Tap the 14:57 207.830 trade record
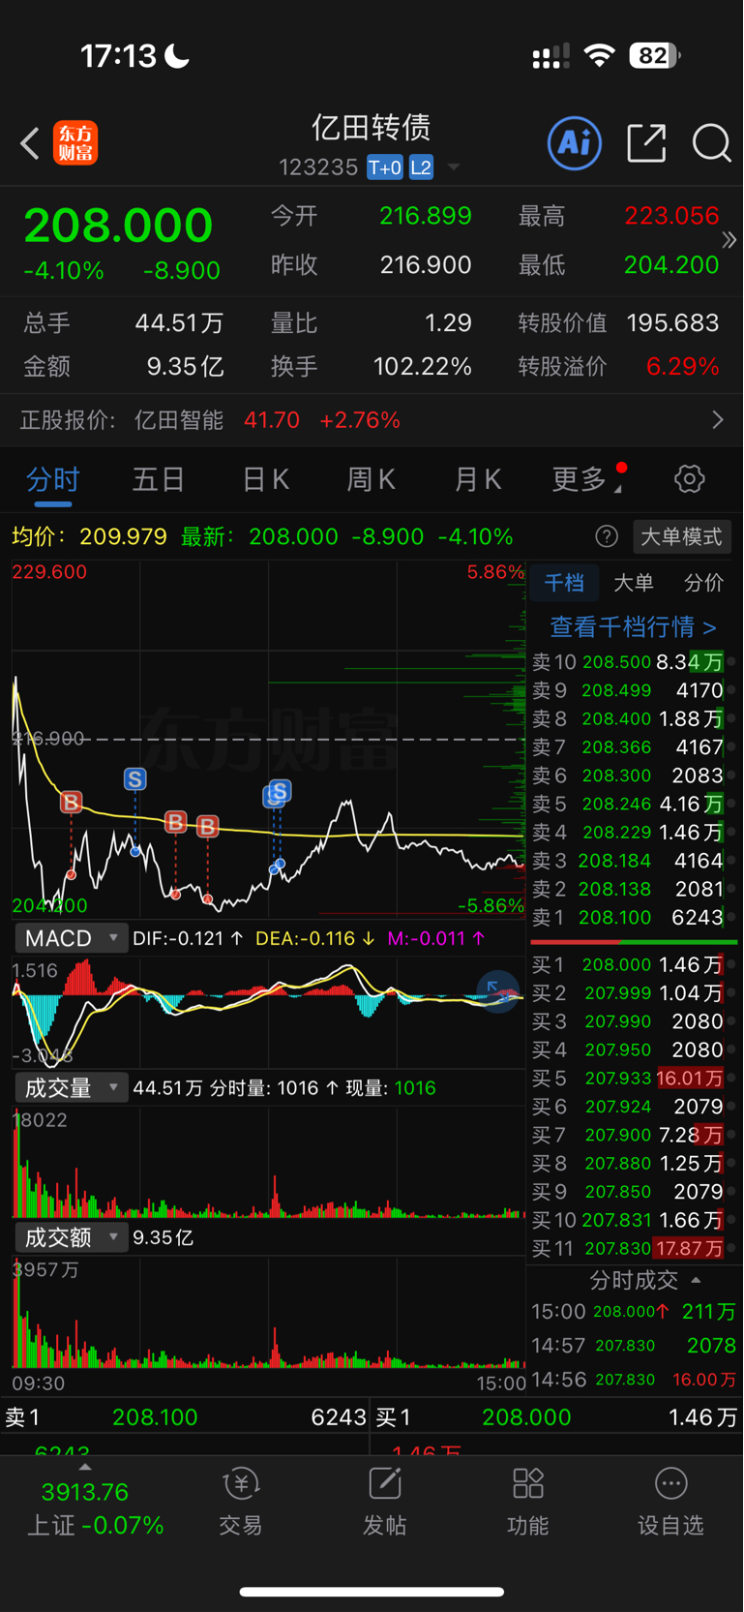The image size is (744, 1612). (x=633, y=1345)
